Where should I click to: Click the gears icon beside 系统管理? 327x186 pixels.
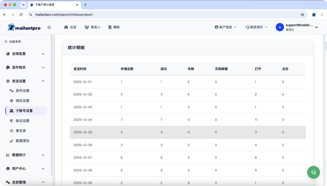click(8, 182)
